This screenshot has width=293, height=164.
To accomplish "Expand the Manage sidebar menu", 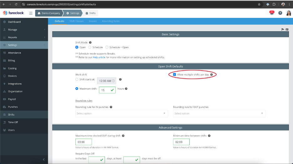I will (24, 29).
